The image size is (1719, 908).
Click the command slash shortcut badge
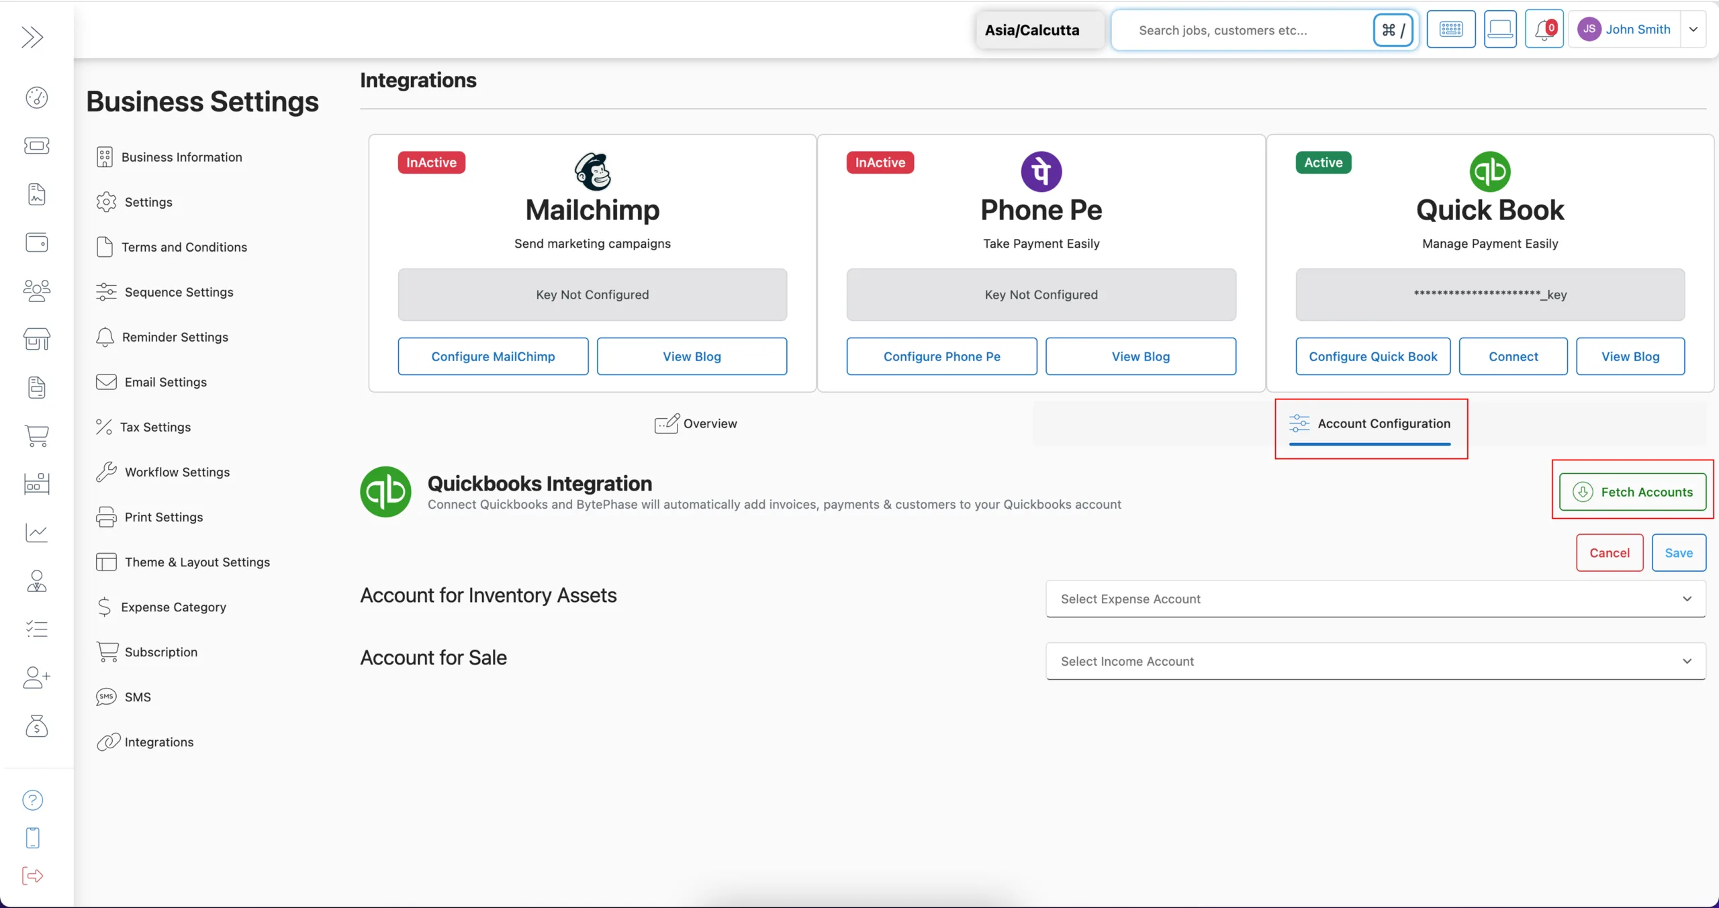1394,30
